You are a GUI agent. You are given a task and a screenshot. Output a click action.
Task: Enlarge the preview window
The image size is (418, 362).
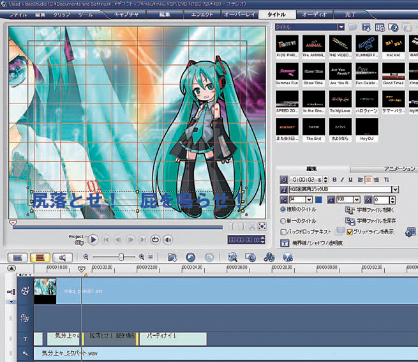[262, 227]
